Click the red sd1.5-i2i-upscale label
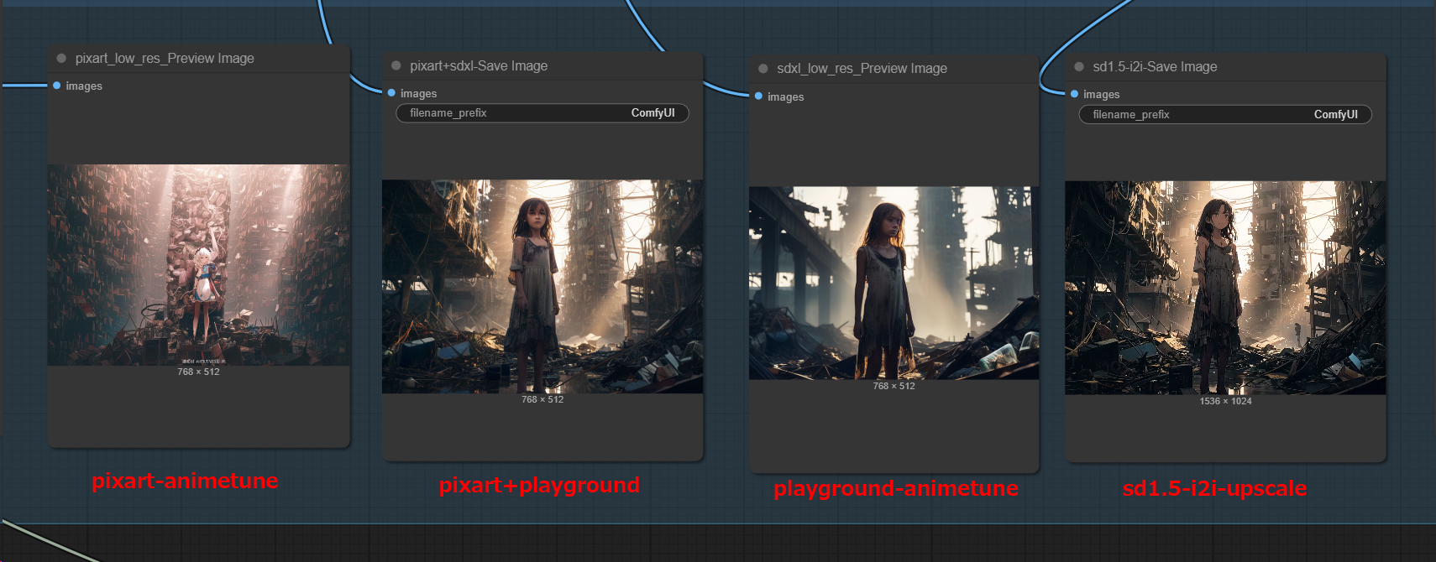 tap(1214, 488)
